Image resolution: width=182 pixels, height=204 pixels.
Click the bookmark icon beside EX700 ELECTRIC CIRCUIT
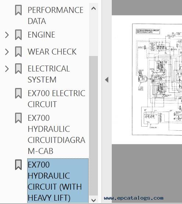point(18,93)
